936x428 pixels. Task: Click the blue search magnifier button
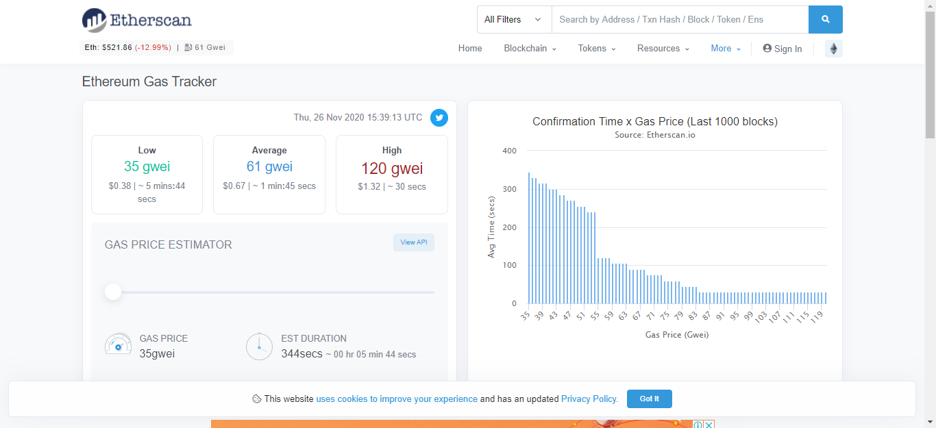[x=825, y=19]
